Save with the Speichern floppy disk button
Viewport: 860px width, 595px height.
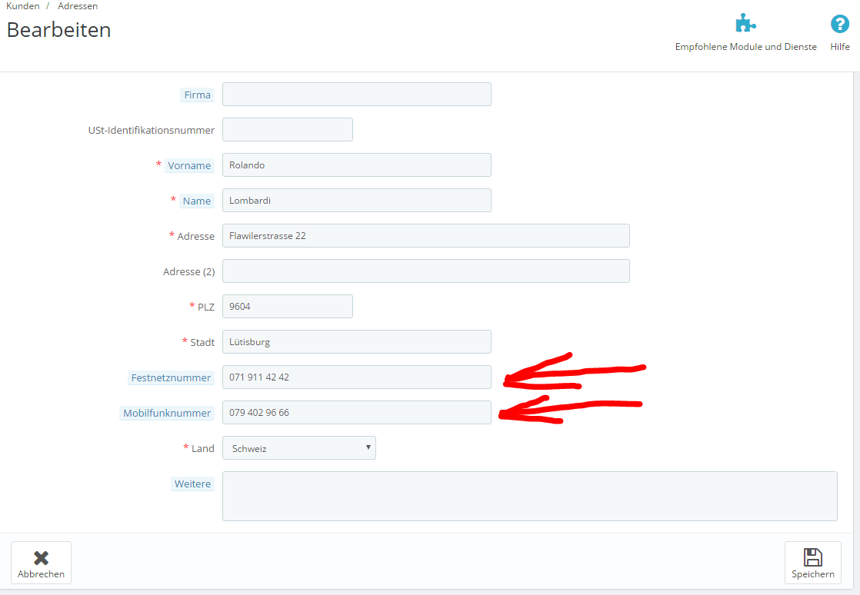[813, 563]
